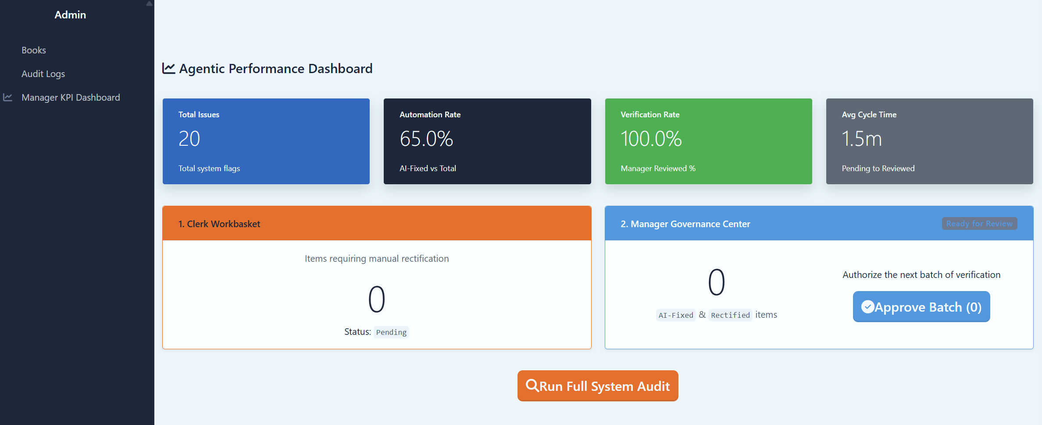The height and width of the screenshot is (425, 1042).
Task: Click the Admin sidebar title
Action: point(70,15)
